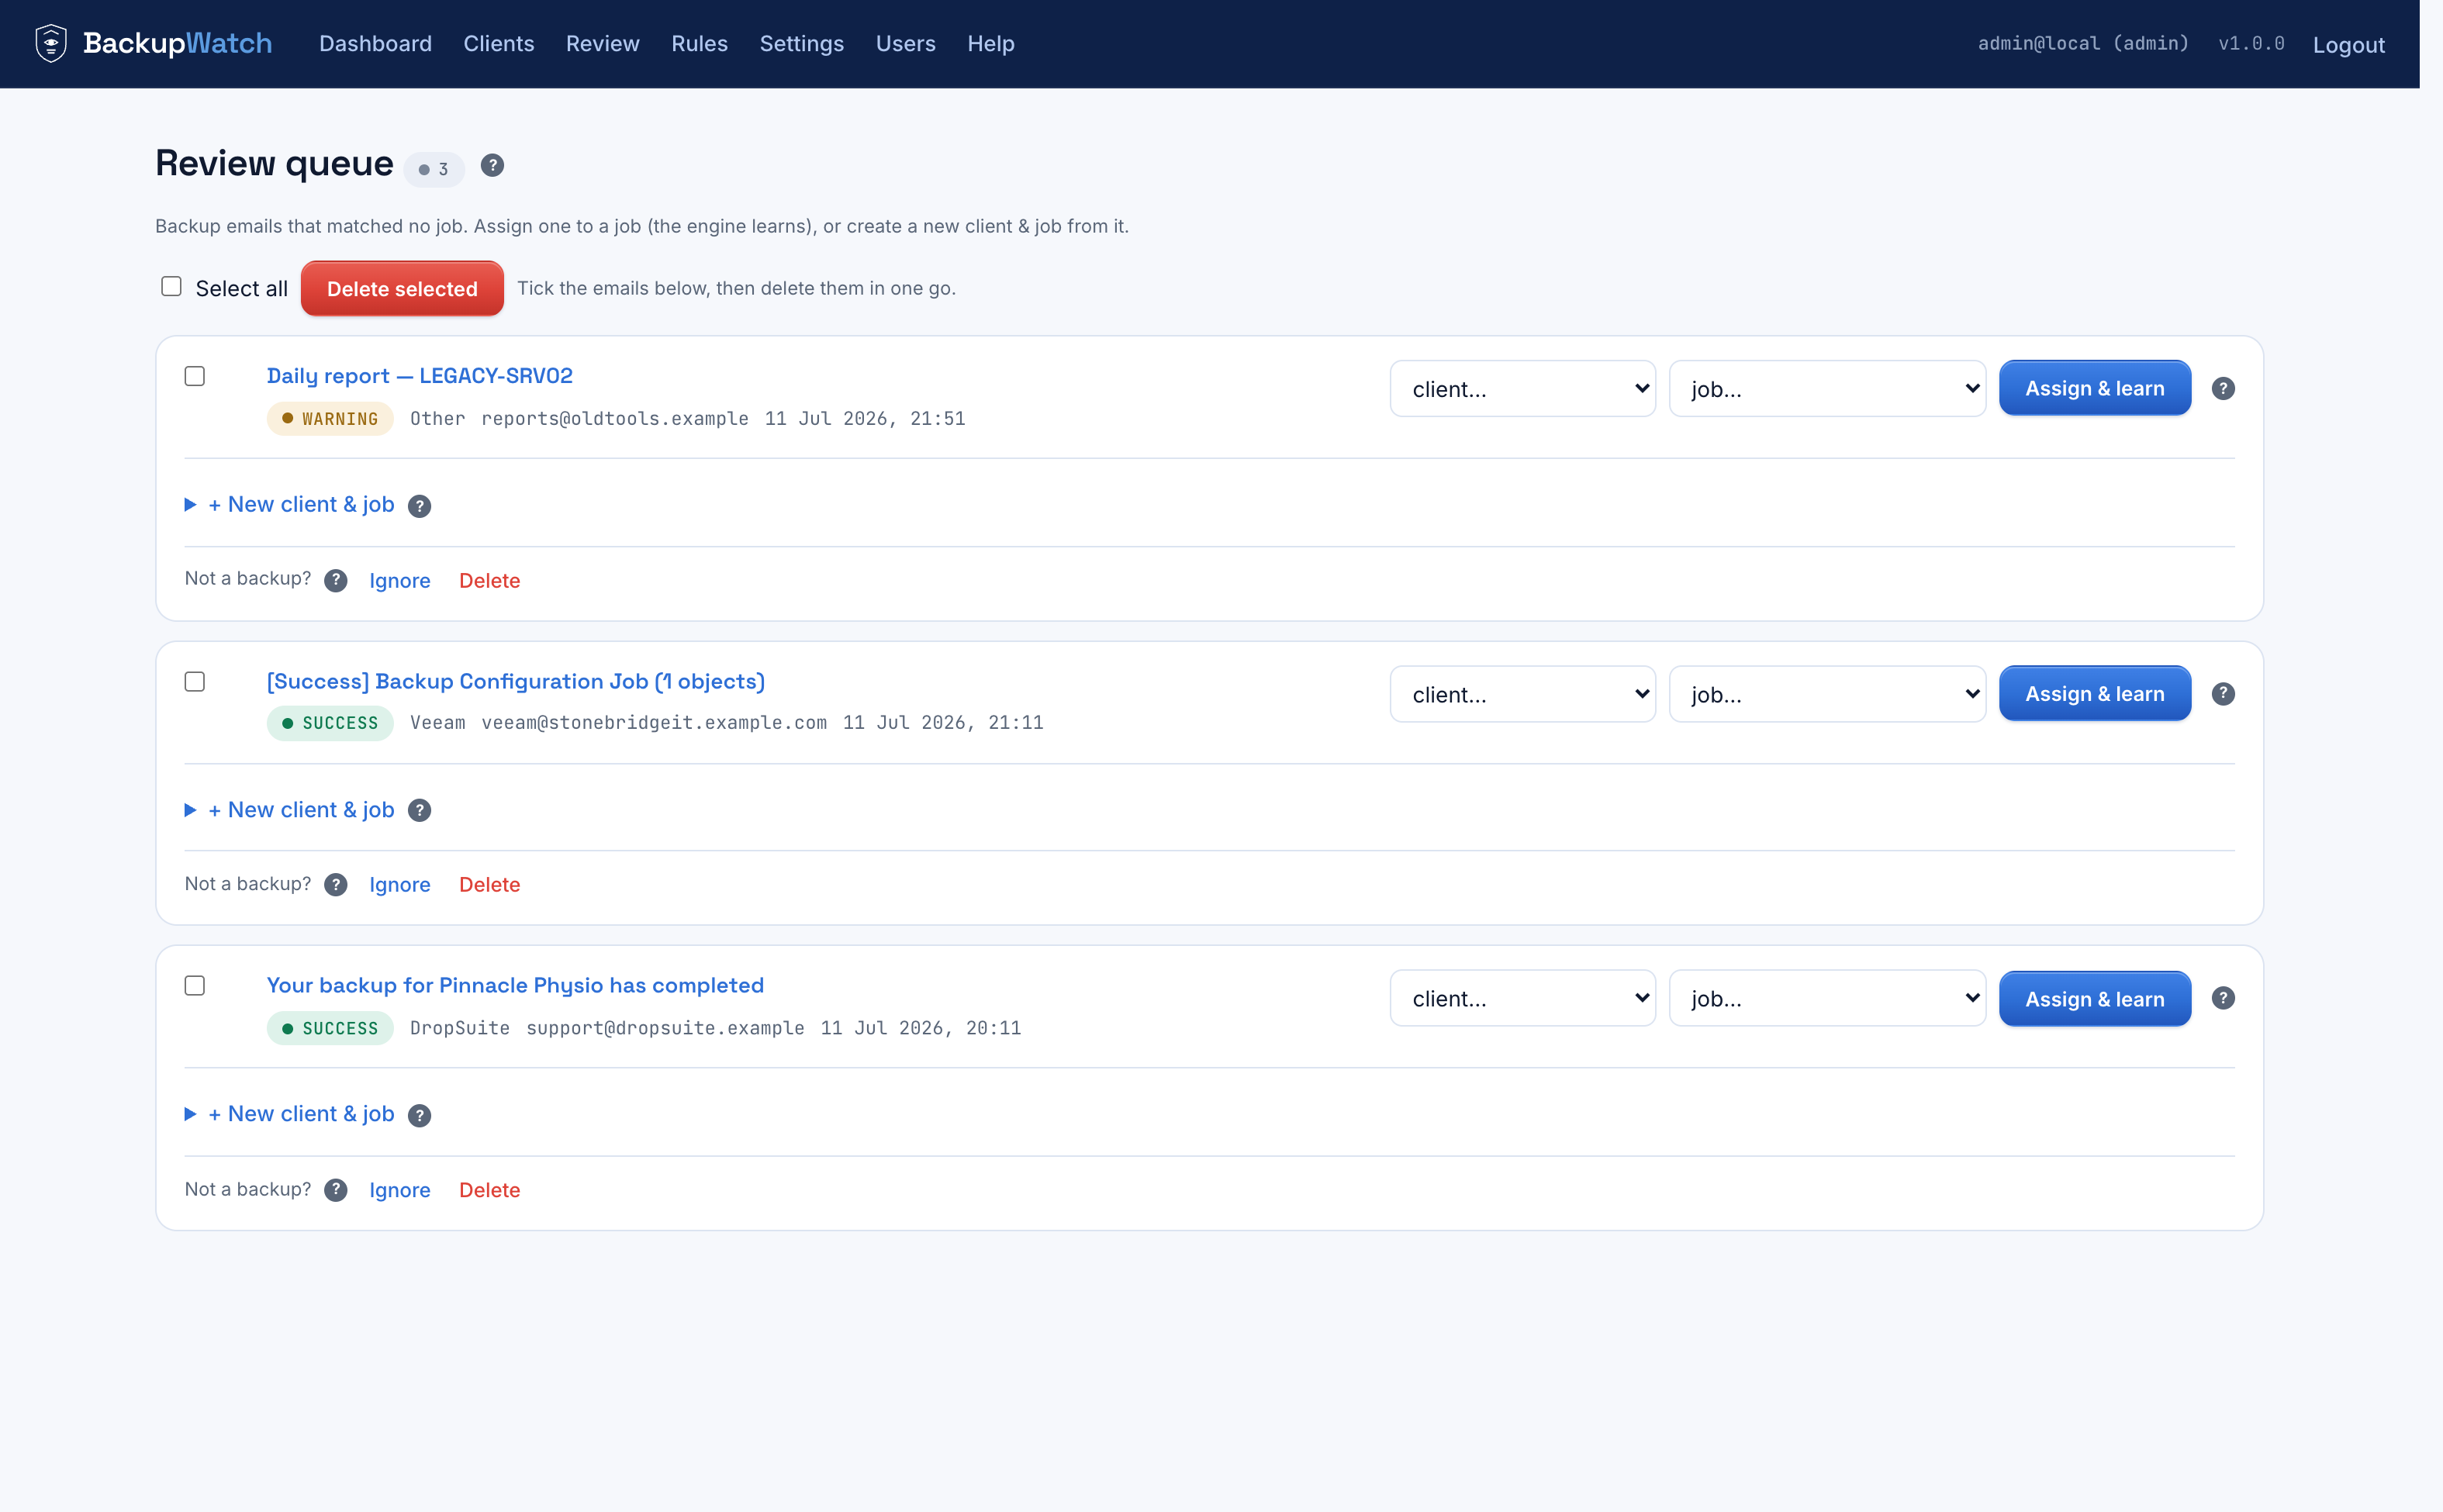Viewport: 2443px width, 1512px height.
Task: Click the red Delete selected button
Action: (x=402, y=289)
